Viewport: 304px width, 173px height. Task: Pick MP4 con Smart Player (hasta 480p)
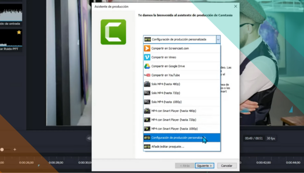click(182, 111)
